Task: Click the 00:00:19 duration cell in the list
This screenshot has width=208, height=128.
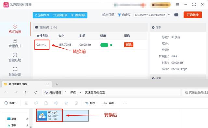Action: [85, 45]
